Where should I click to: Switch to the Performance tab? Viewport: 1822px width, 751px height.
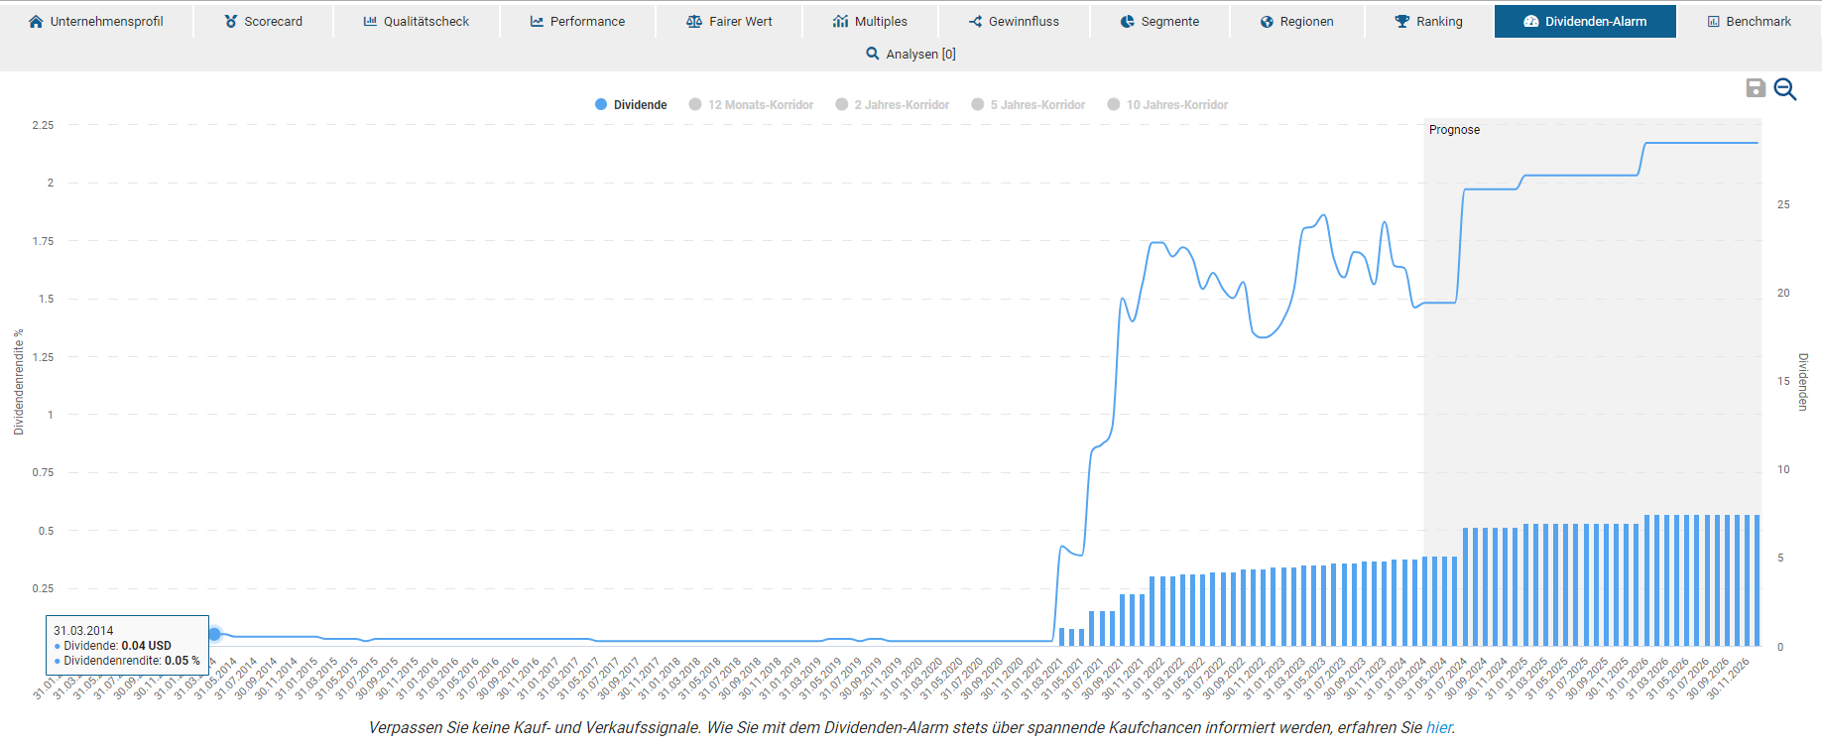(577, 21)
